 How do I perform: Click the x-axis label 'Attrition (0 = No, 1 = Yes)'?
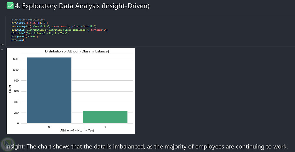click(77, 130)
